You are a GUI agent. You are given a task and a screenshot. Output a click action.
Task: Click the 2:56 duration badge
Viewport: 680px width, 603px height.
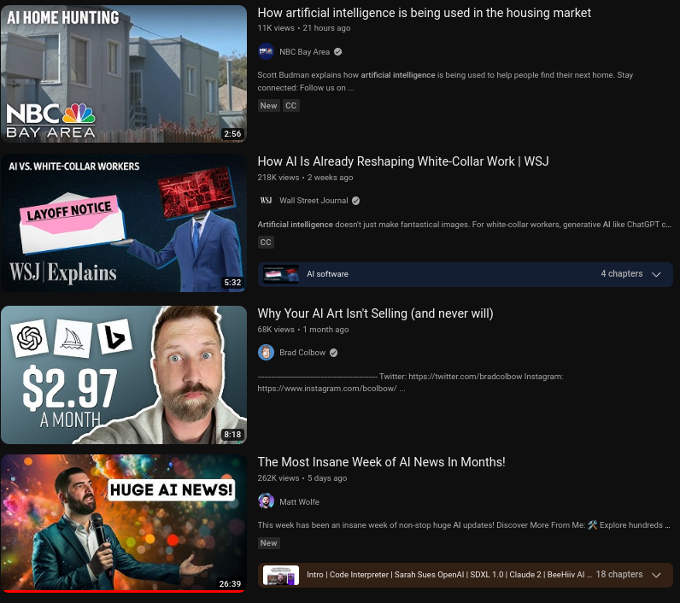pyautogui.click(x=232, y=133)
